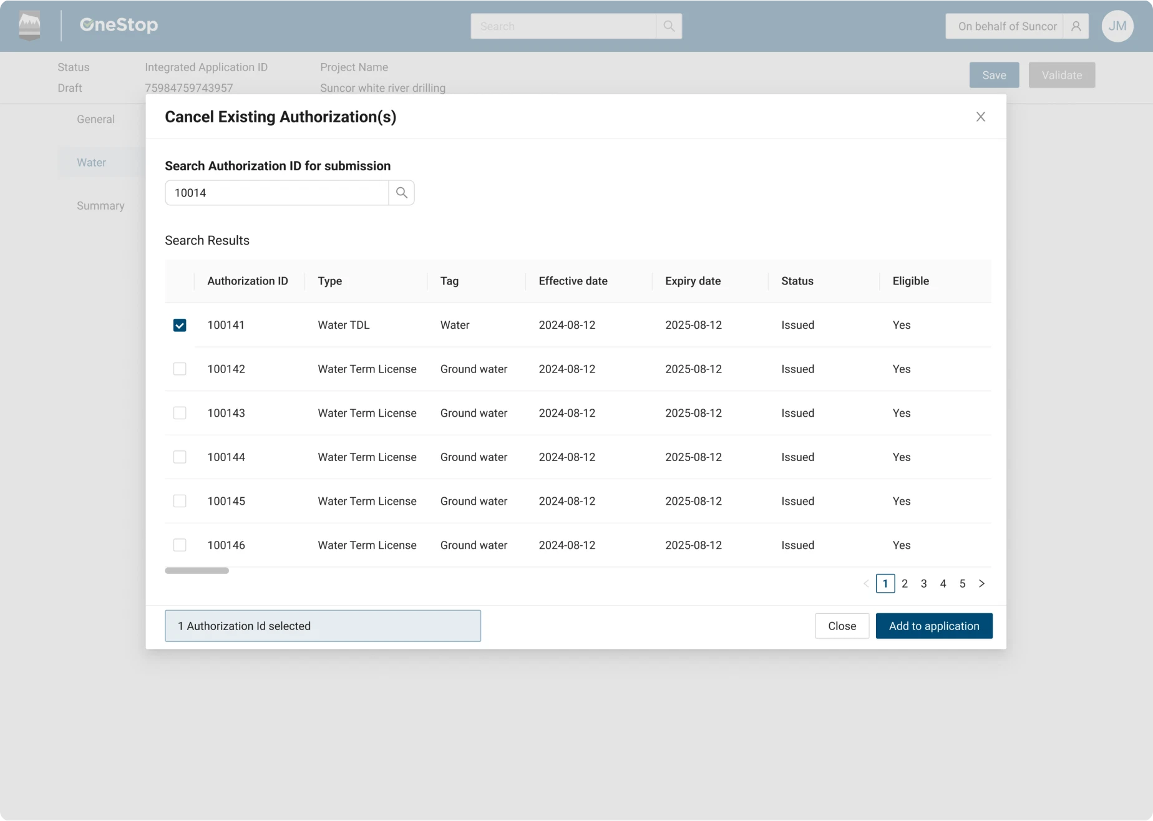The height and width of the screenshot is (821, 1153).
Task: Select authorization 100146 checkbox
Action: point(180,545)
